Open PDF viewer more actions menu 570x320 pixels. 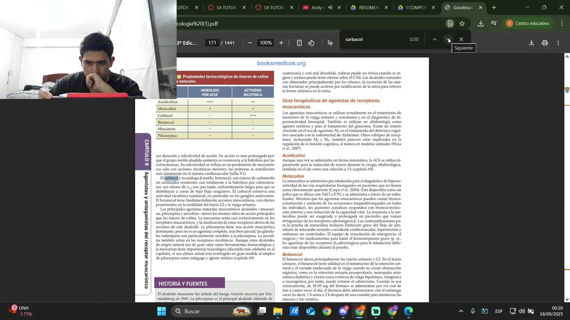pos(558,43)
